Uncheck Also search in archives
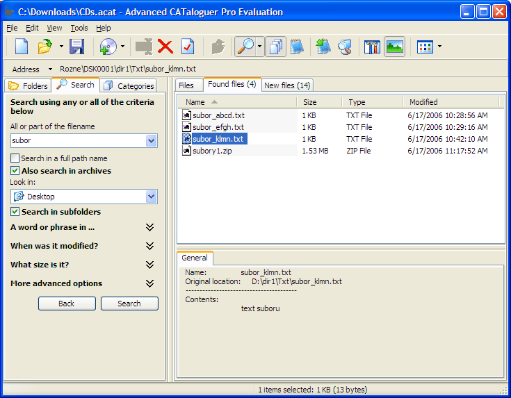This screenshot has height=398, width=511. [15, 171]
